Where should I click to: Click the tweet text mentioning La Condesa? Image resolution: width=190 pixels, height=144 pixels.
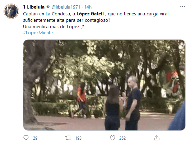[96, 17]
